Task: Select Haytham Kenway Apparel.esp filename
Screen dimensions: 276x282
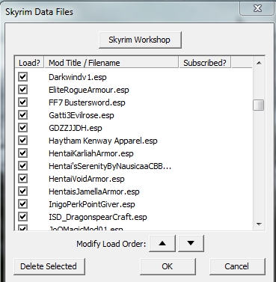Action: pos(103,141)
